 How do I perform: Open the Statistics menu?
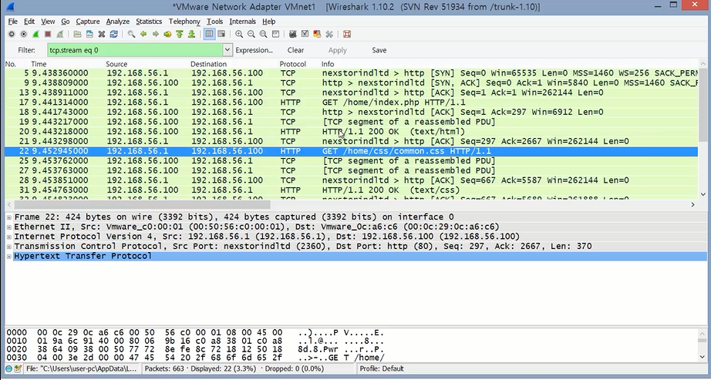149,22
